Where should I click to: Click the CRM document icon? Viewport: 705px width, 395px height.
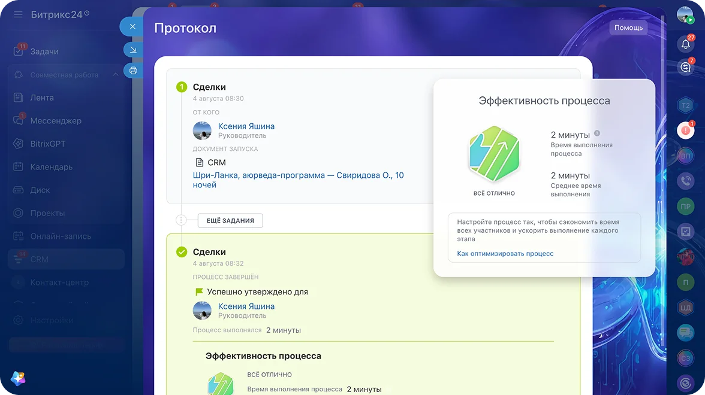200,163
